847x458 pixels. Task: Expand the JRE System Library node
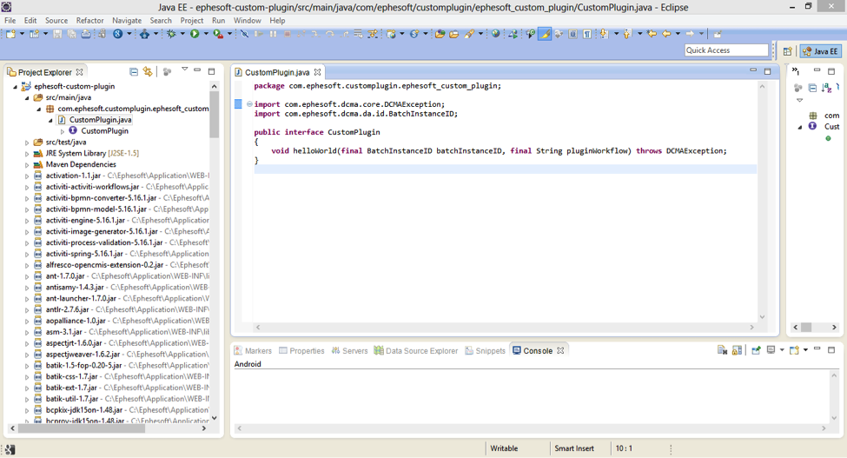click(26, 153)
